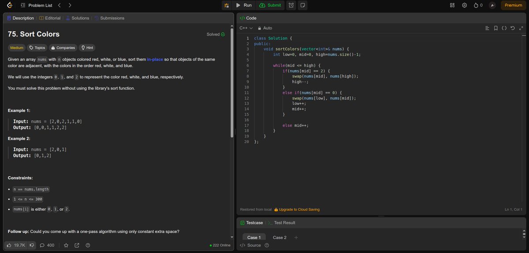Switch to the Test Result tab

281,223
